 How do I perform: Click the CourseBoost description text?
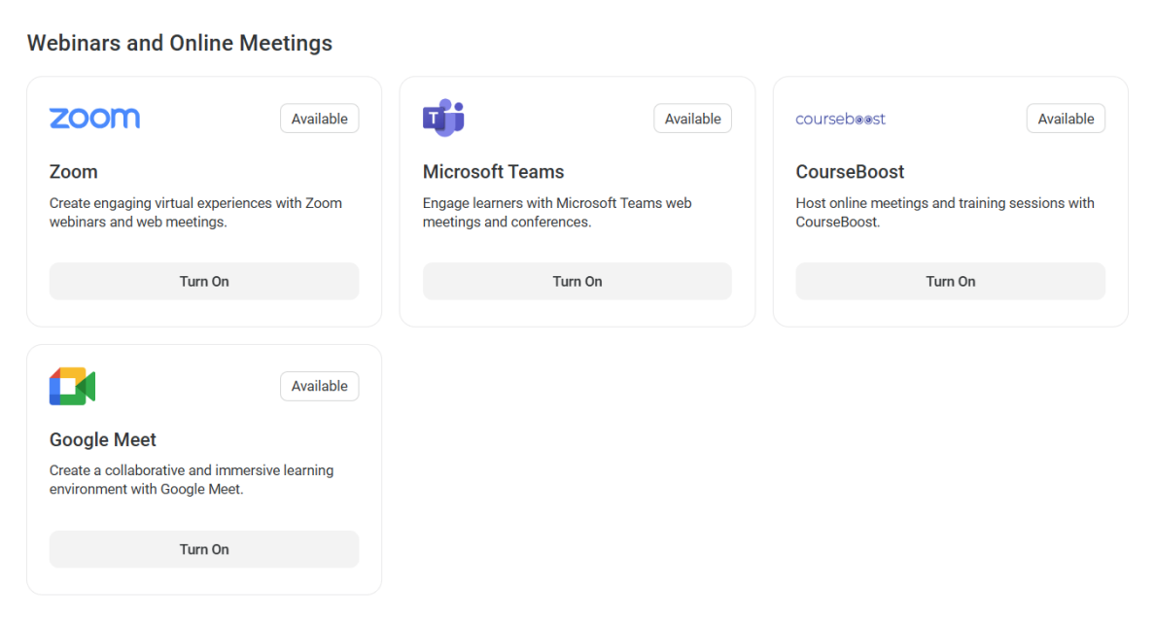pyautogui.click(x=945, y=212)
